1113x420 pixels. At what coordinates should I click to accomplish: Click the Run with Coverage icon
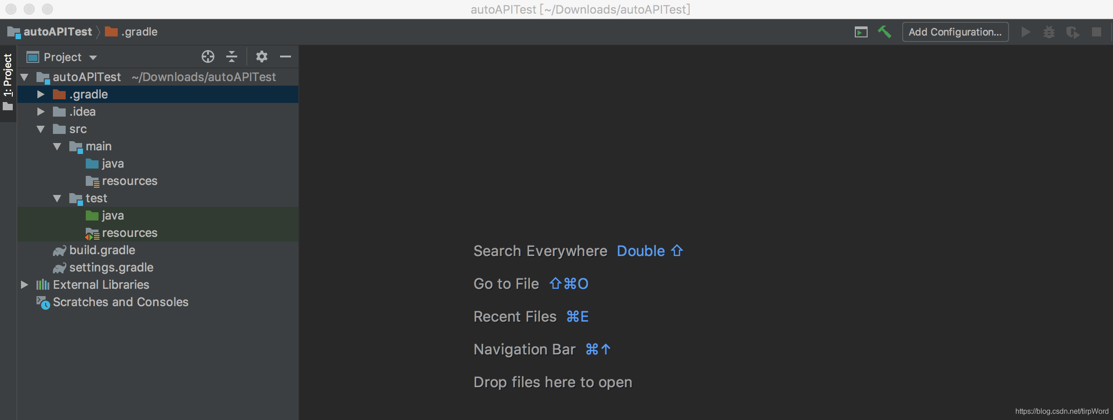[1072, 32]
